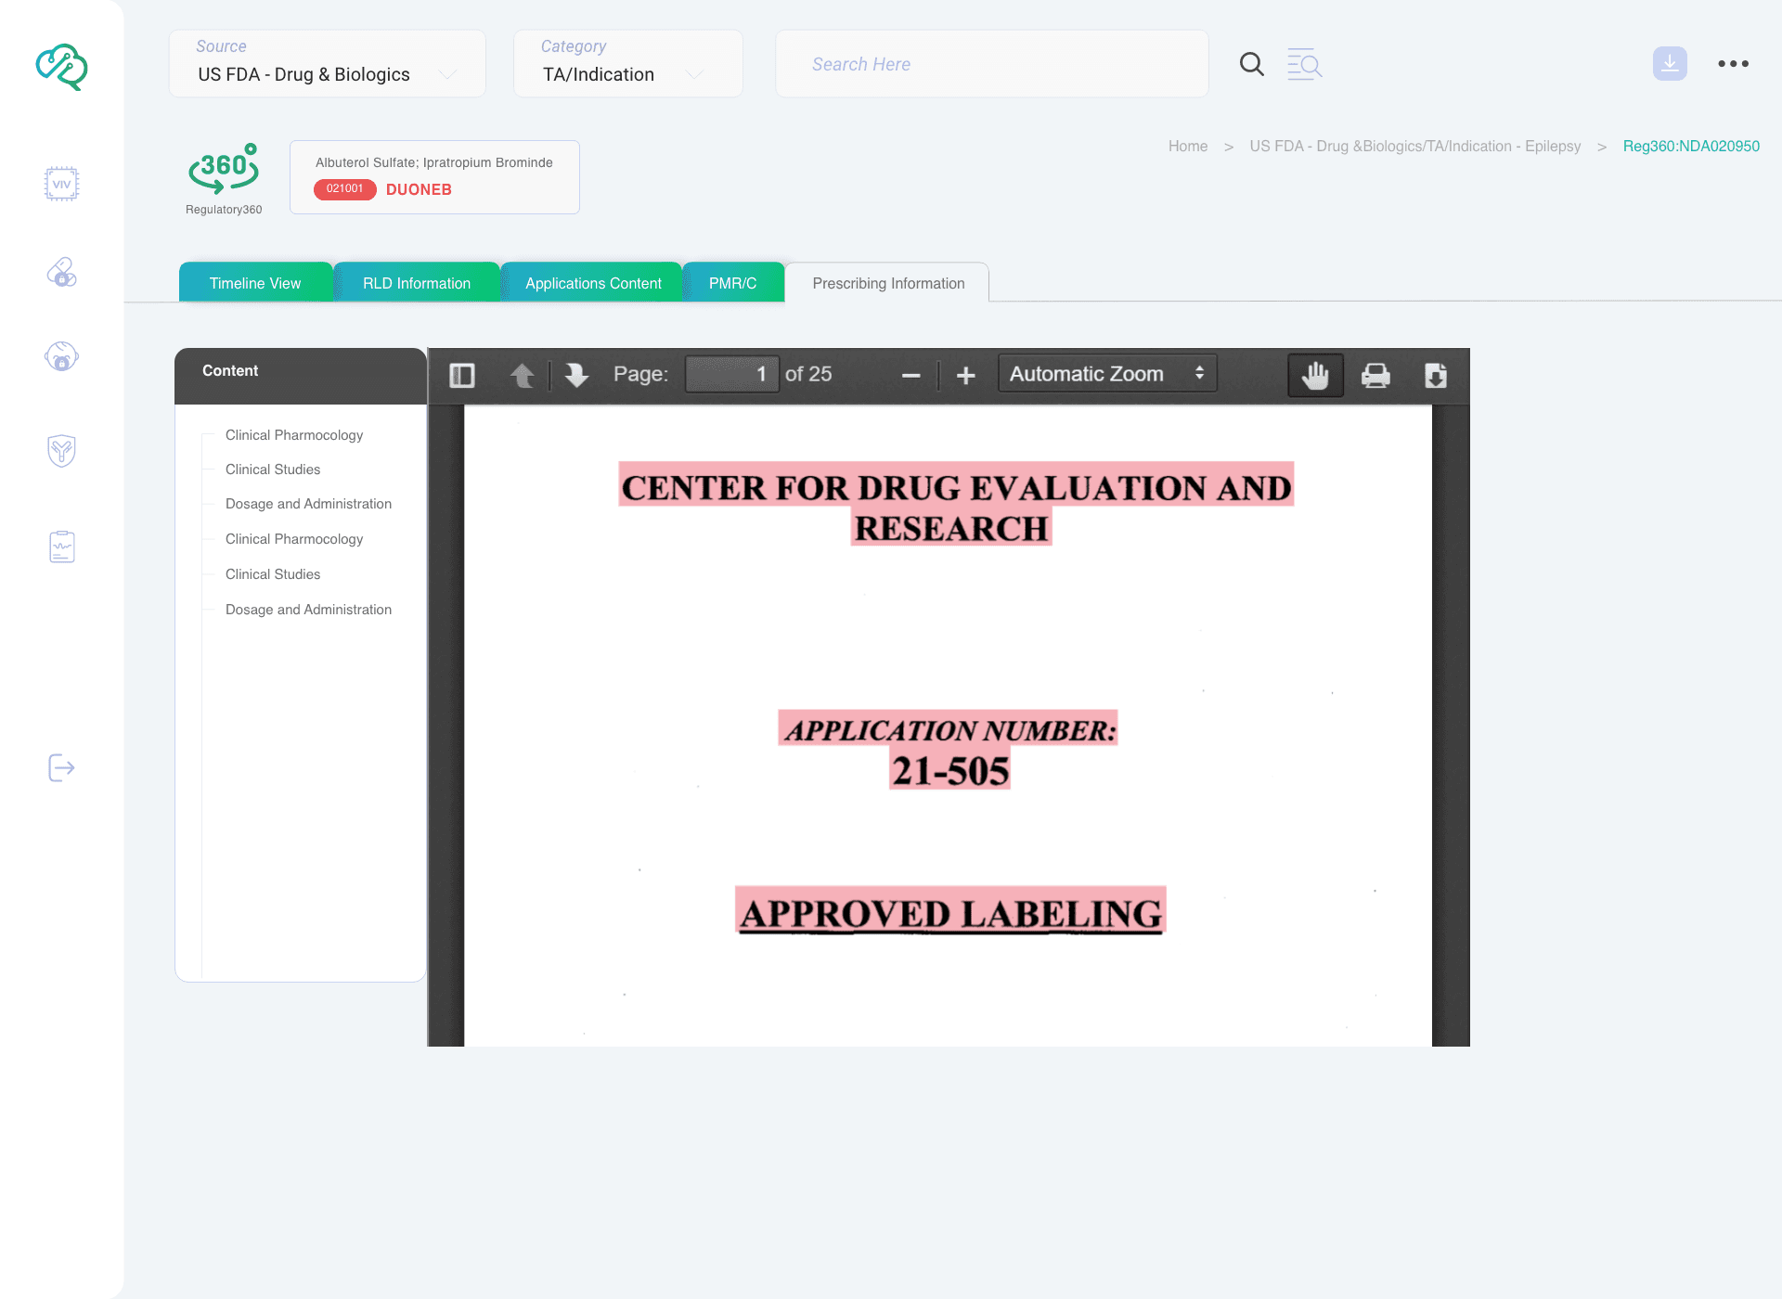Image resolution: width=1782 pixels, height=1299 pixels.
Task: Switch to the PMR/C tab
Action: pos(732,283)
